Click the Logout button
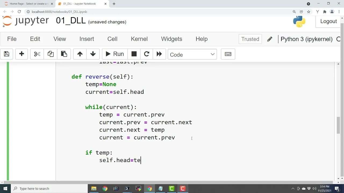This screenshot has height=193, width=344. point(328,21)
